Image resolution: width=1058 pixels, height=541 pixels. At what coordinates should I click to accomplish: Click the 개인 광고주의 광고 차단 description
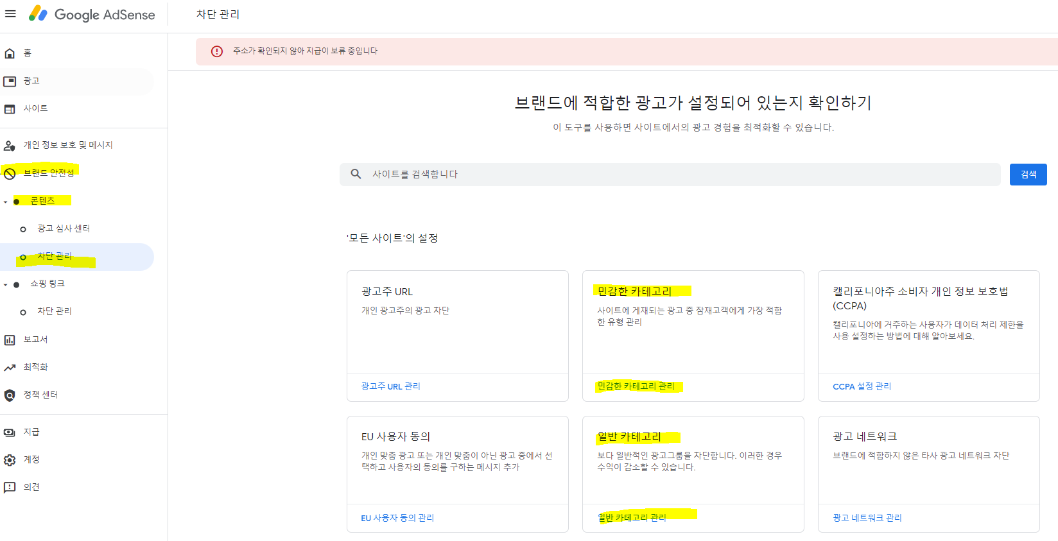point(405,311)
